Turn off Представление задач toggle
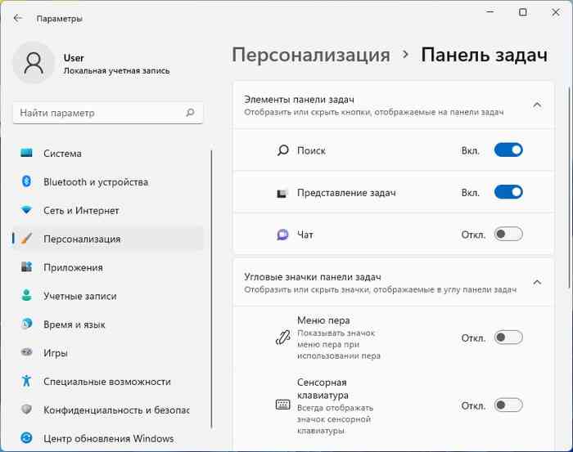Screen dimensions: 573x452 click(x=508, y=192)
